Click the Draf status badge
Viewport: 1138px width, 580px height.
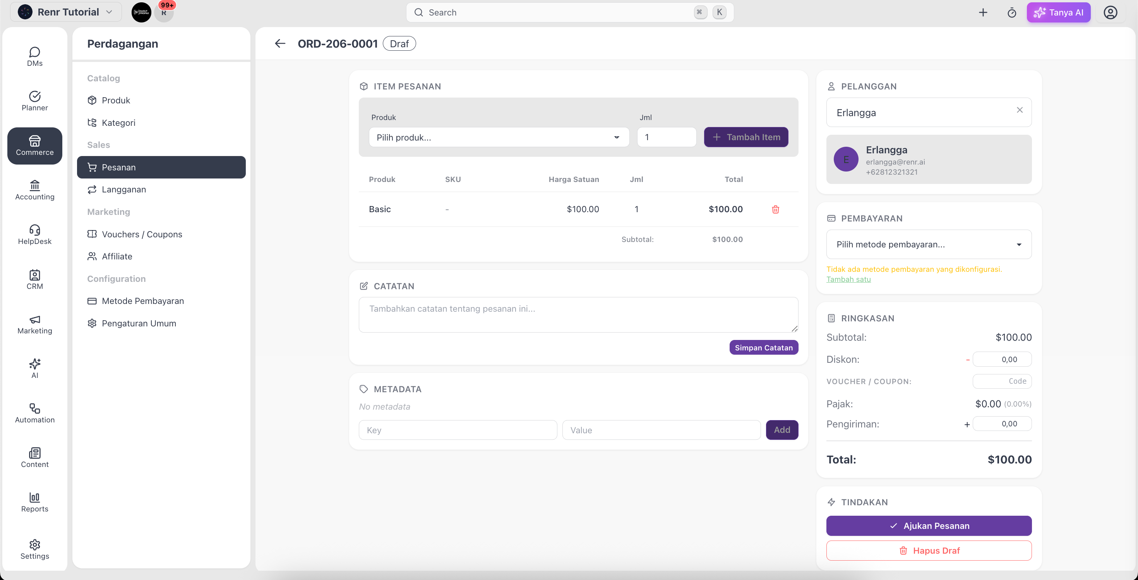pos(399,44)
